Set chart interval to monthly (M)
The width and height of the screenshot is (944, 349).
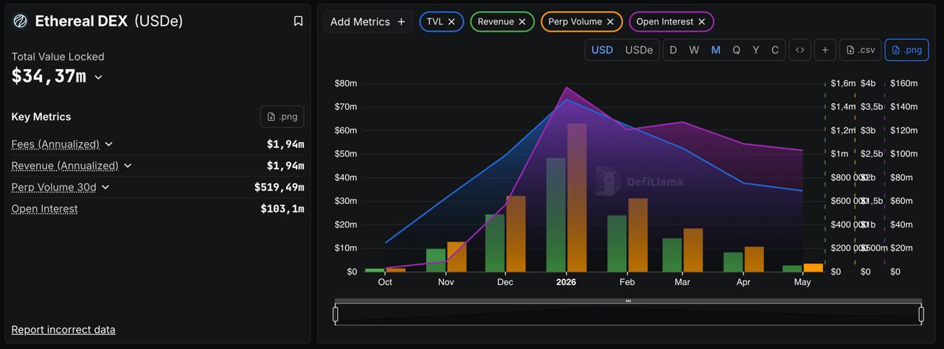[715, 50]
